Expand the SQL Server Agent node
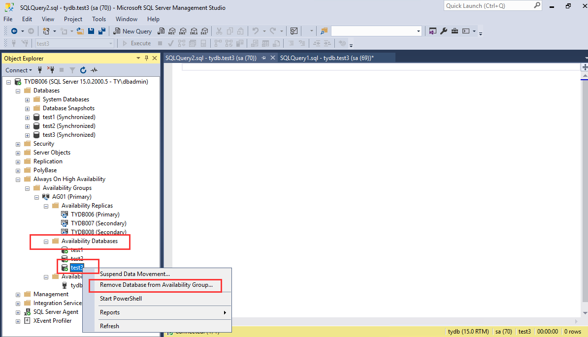The height and width of the screenshot is (337, 588). click(x=18, y=312)
